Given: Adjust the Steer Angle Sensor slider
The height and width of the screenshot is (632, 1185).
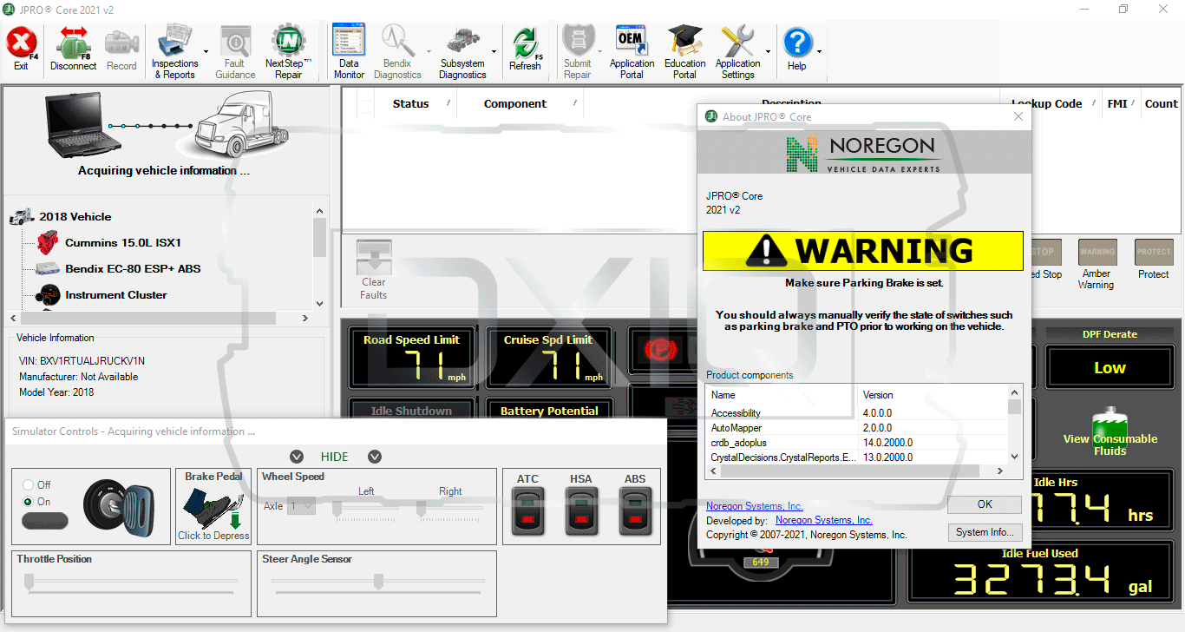Looking at the screenshot, I should 378,582.
